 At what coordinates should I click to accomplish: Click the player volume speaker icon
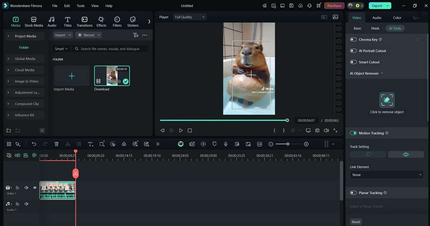[326, 131]
